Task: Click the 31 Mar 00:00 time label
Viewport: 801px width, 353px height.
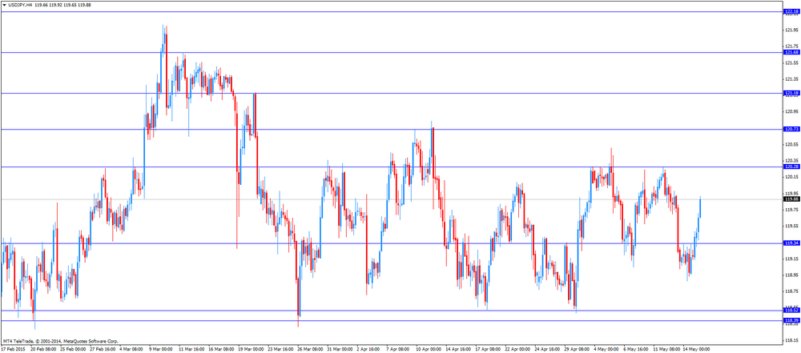Action: (x=340, y=350)
